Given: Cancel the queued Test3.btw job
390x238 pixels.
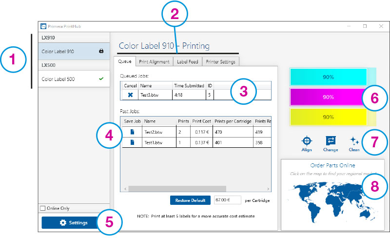Looking at the screenshot, I should point(130,95).
